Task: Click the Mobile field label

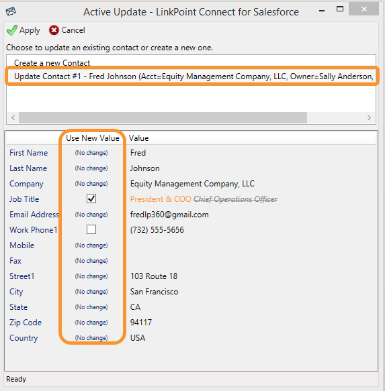Action: tap(22, 245)
